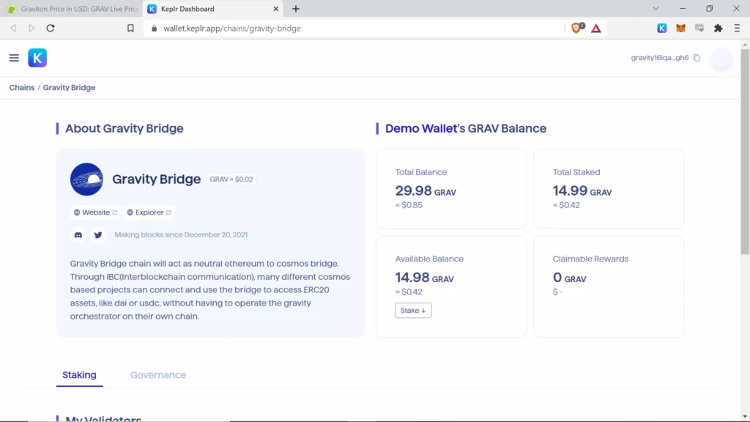Open the Brave Rewards triangle icon
The width and height of the screenshot is (750, 422).
click(596, 29)
